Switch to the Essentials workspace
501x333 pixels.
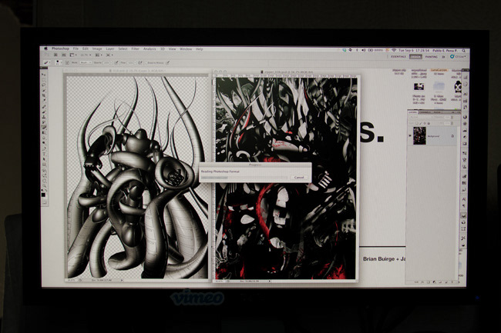tap(398, 57)
